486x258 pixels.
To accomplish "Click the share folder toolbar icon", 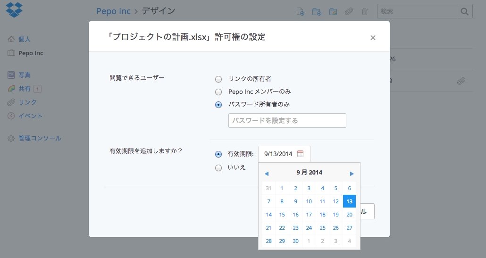I will point(333,11).
